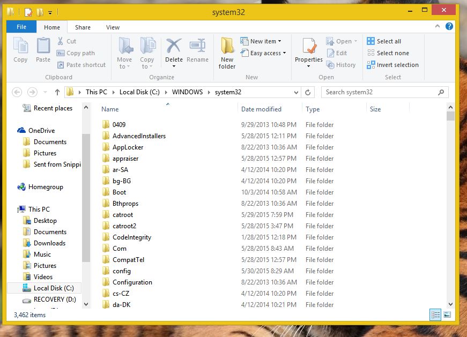Open the Copy to menu
Viewport: 467px width, 337px height.
click(x=147, y=53)
